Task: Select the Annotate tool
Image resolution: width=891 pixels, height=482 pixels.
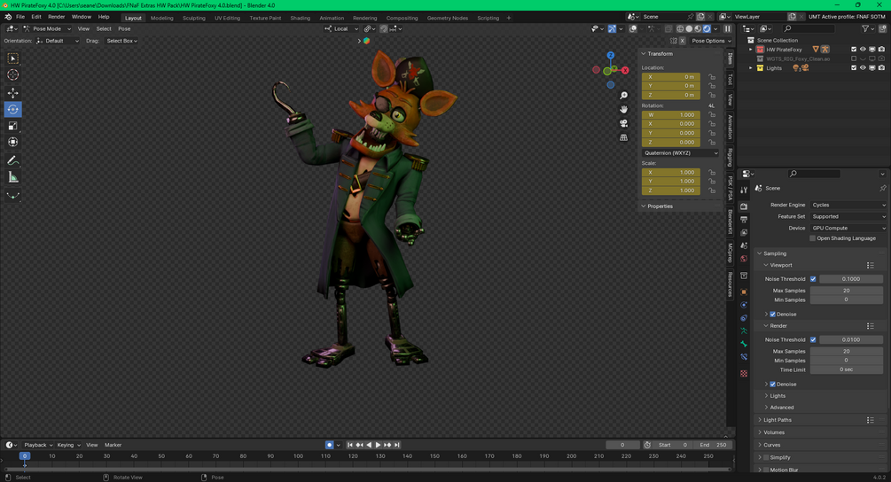Action: coord(12,160)
